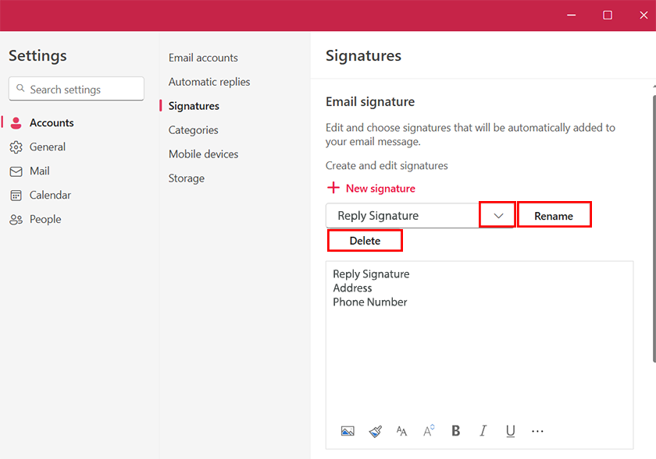Show more formatting options ellipsis
The image size is (656, 459).
537,431
